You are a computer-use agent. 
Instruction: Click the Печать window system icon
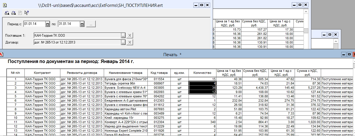tap(1, 54)
